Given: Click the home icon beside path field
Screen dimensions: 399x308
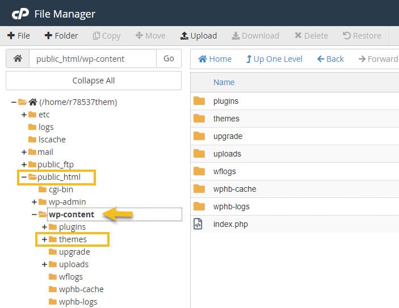Looking at the screenshot, I should click(18, 59).
